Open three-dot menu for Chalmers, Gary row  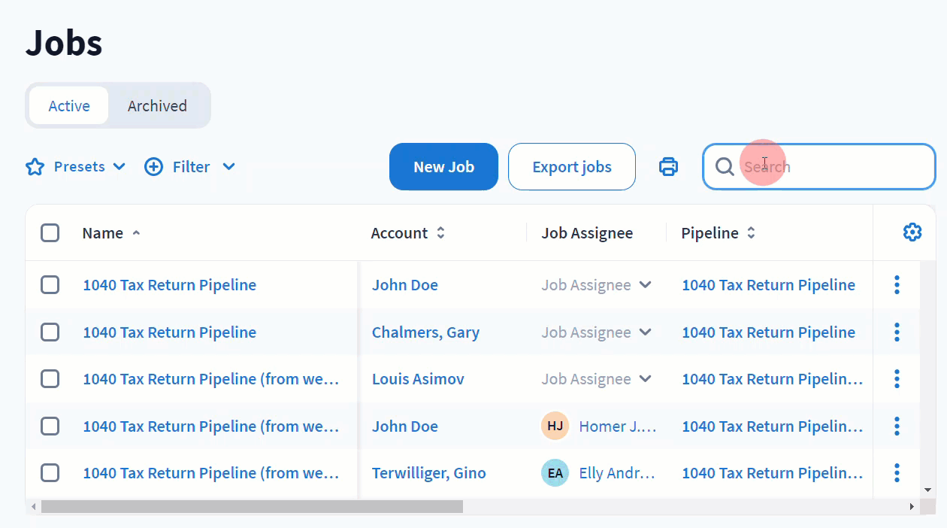(x=897, y=332)
